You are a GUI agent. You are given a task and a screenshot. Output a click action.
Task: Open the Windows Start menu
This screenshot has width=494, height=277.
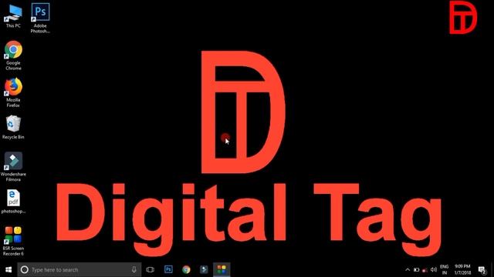pyautogui.click(x=8, y=270)
